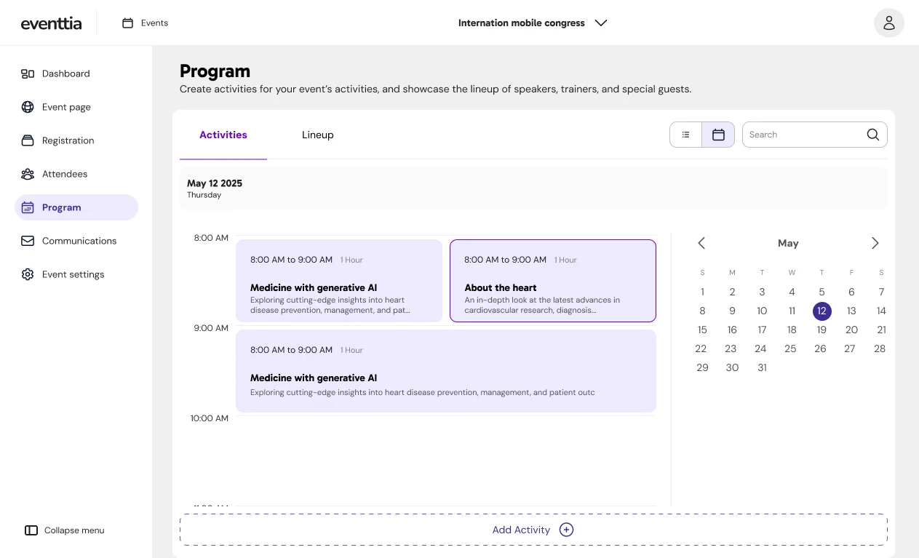Screen dimensions: 919x558
Task: Go to the next month in the calendar
Action: point(875,243)
